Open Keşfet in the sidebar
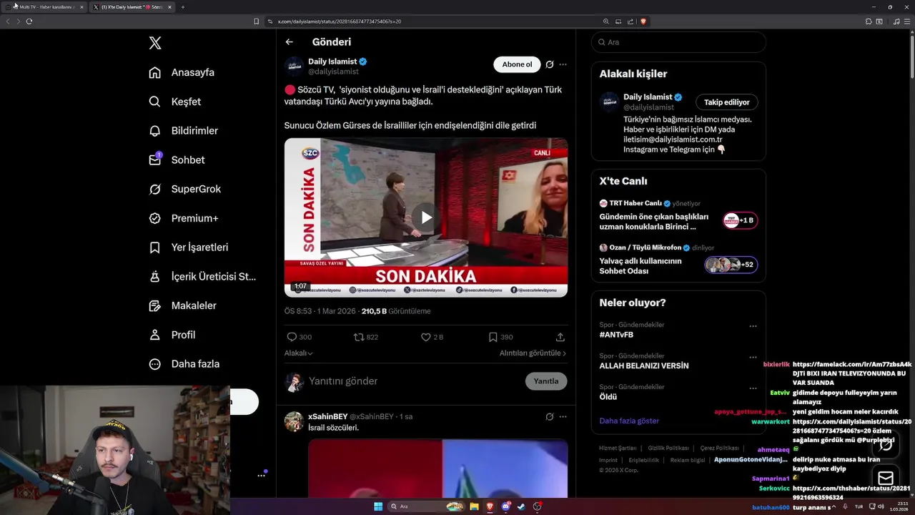Screen dimensions: 915x515 pyautogui.click(x=175, y=102)
